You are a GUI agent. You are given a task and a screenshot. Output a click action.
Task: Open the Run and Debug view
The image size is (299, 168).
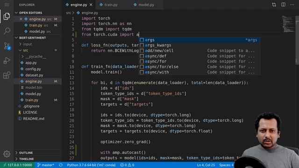tap(7, 61)
